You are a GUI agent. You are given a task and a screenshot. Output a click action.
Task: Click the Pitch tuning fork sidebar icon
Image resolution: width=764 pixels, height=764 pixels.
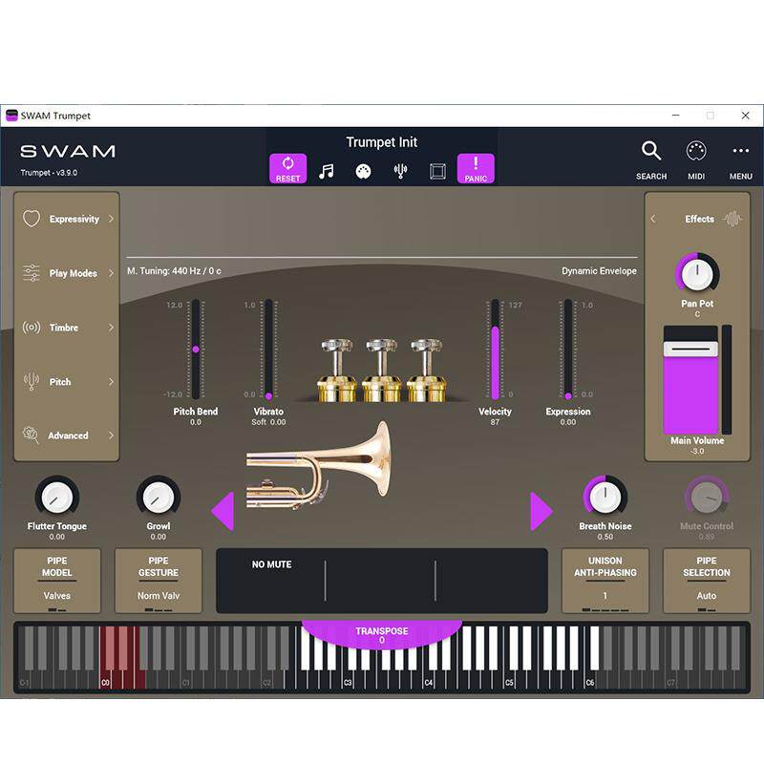coord(32,381)
